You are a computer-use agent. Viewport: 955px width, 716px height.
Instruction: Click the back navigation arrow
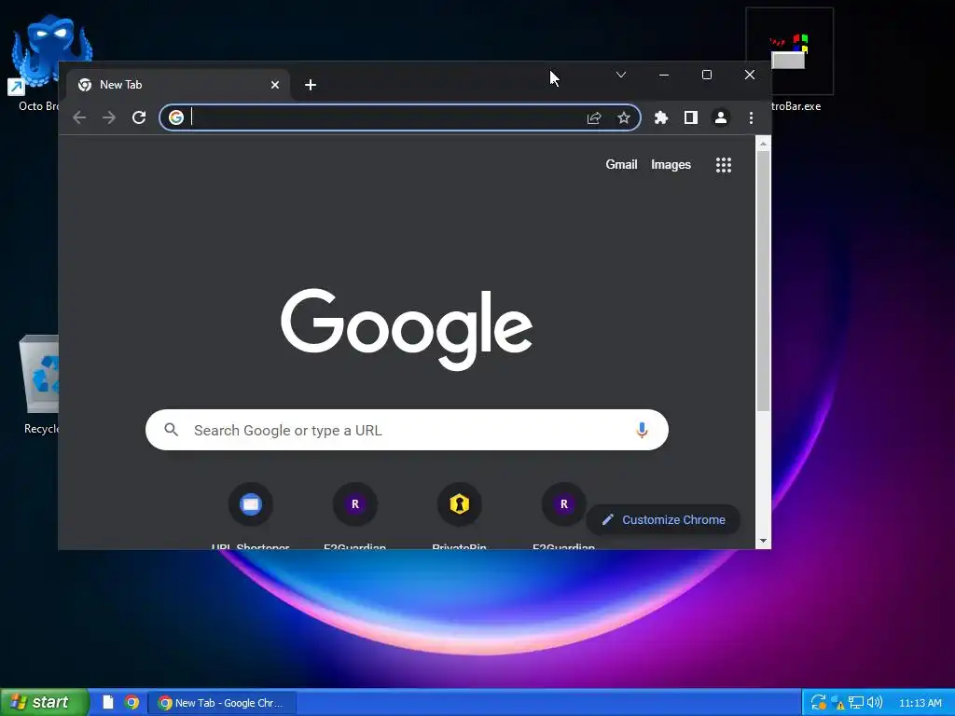pyautogui.click(x=79, y=117)
